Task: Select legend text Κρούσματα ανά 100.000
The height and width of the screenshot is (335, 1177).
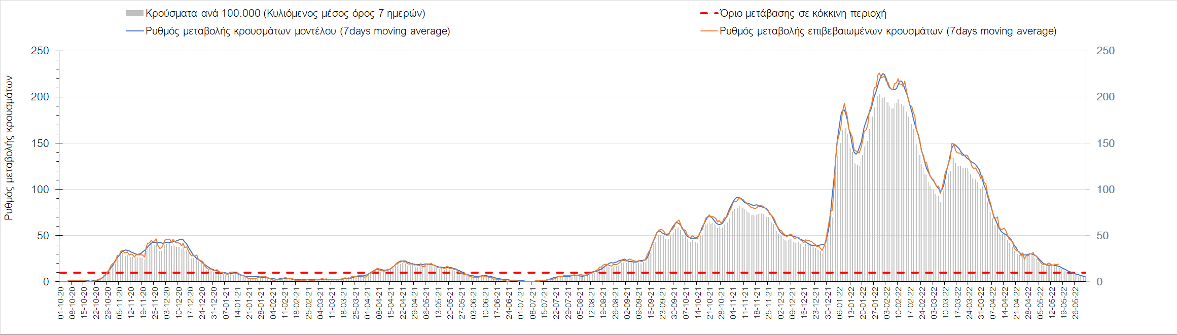Action: [285, 14]
